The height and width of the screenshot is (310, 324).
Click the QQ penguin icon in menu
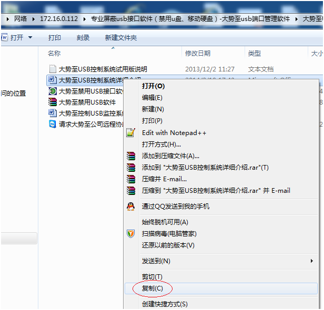click(131, 206)
